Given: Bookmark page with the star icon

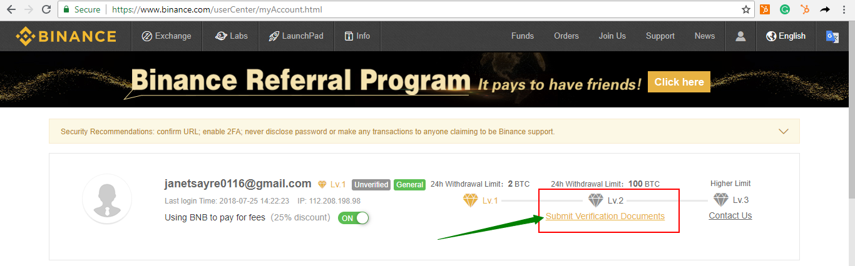Looking at the screenshot, I should pyautogui.click(x=745, y=10).
